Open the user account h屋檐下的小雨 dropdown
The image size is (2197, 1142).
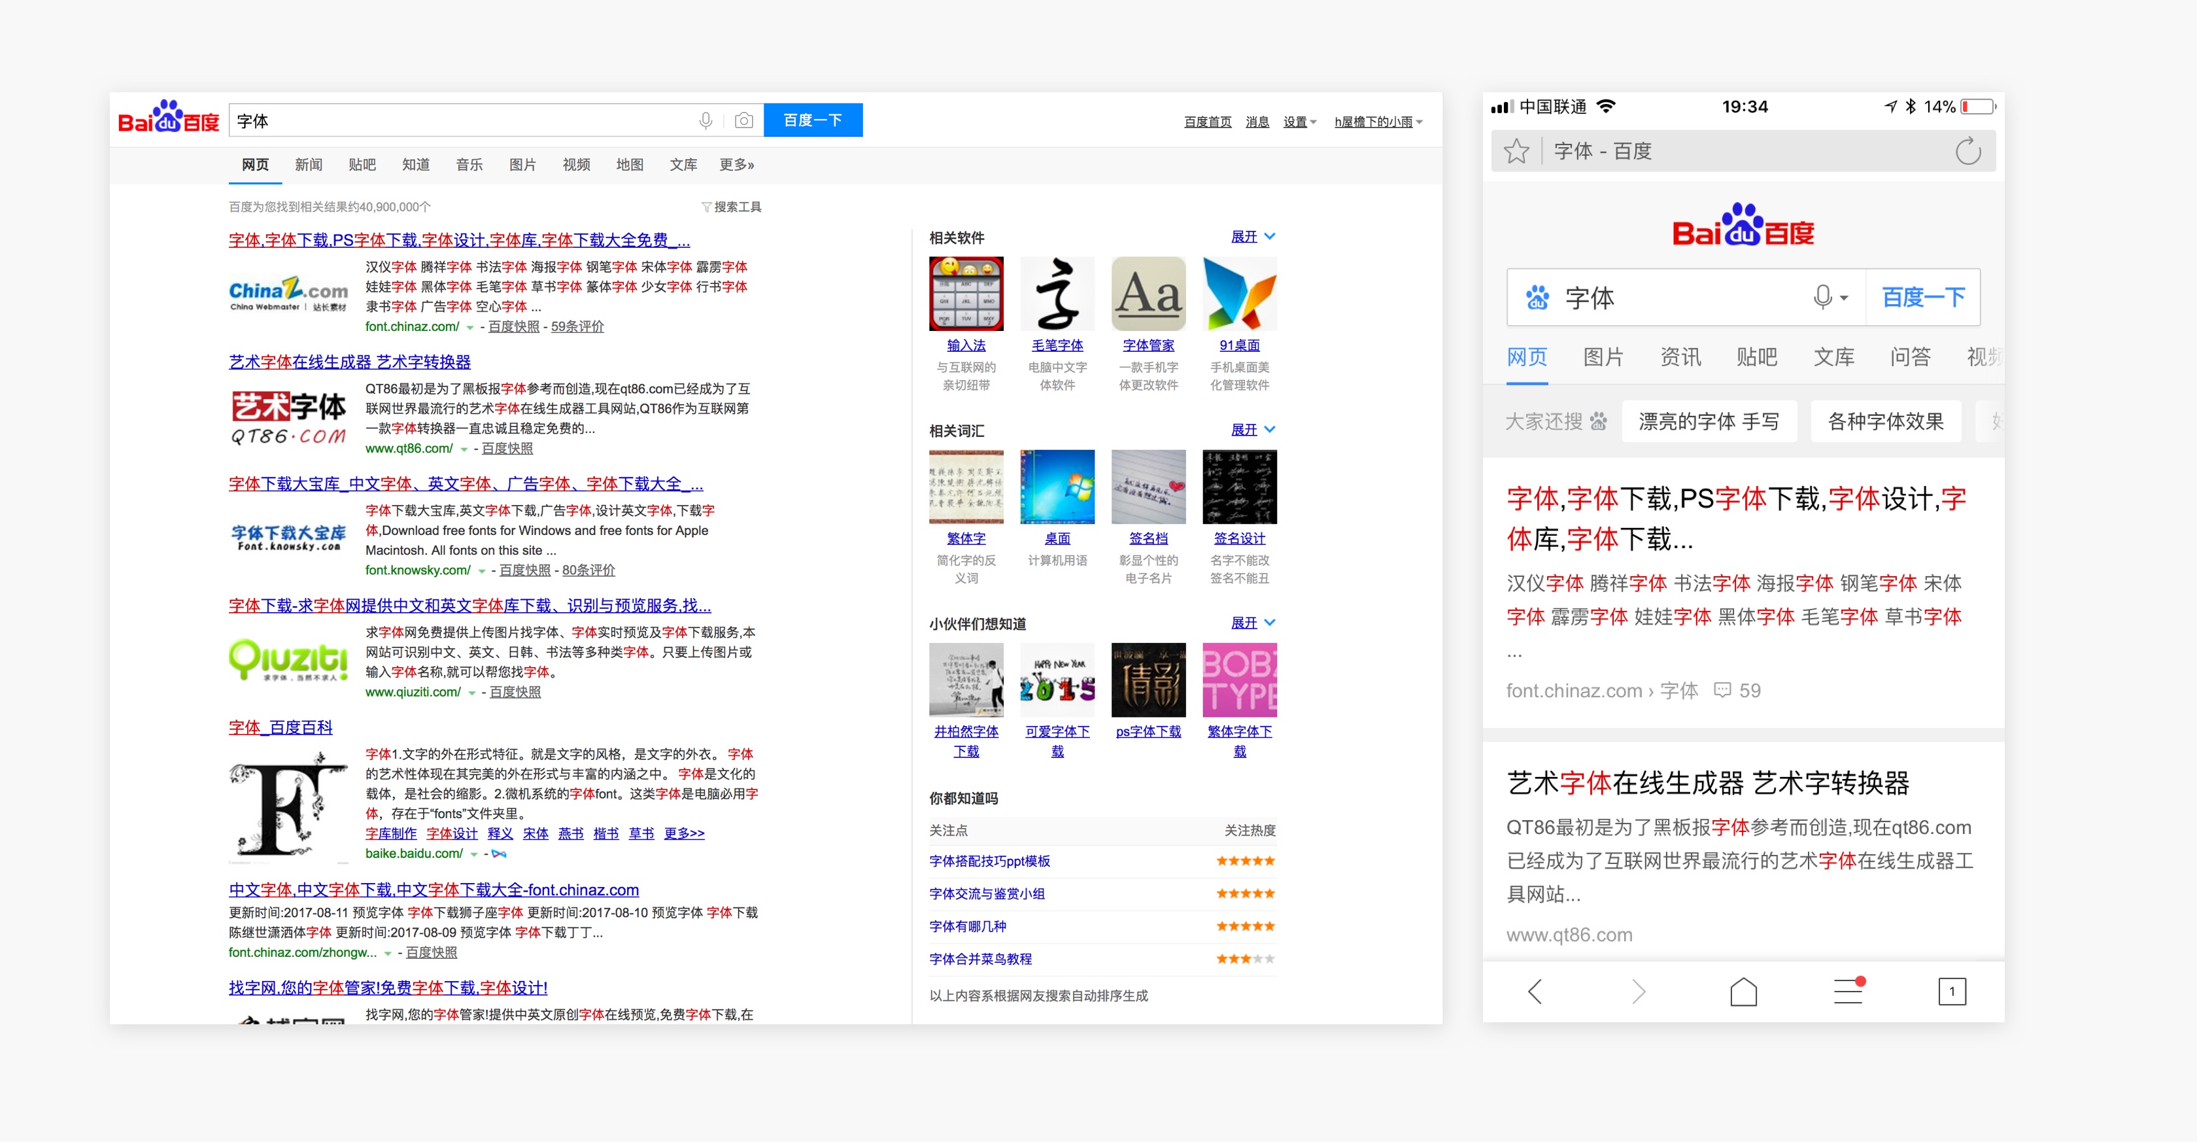1378,122
